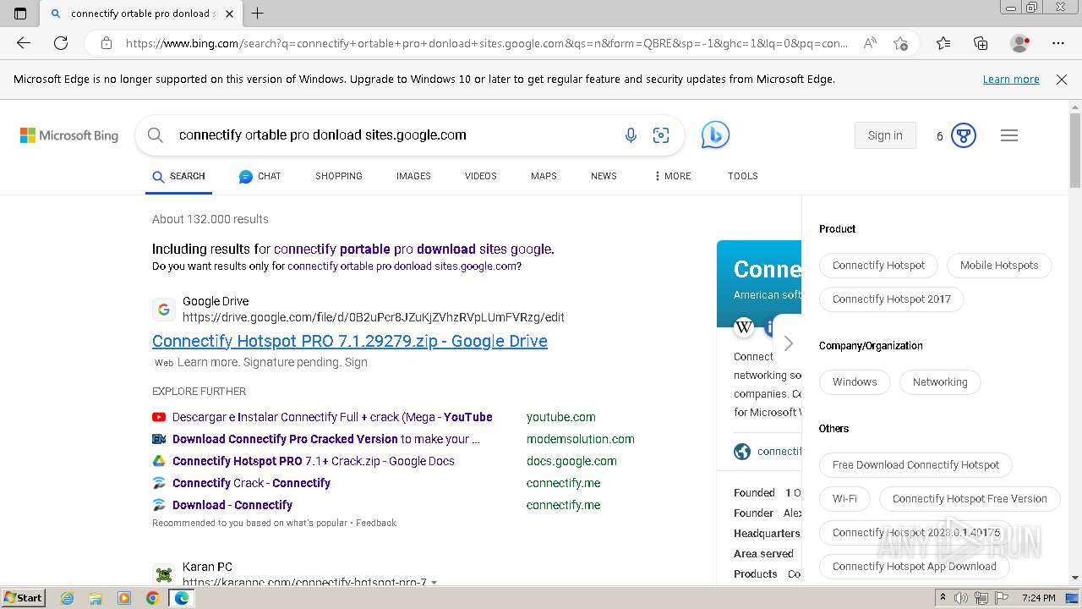The width and height of the screenshot is (1082, 609).
Task: Click the vertical page scrollbar thumb
Action: pos(1075,151)
